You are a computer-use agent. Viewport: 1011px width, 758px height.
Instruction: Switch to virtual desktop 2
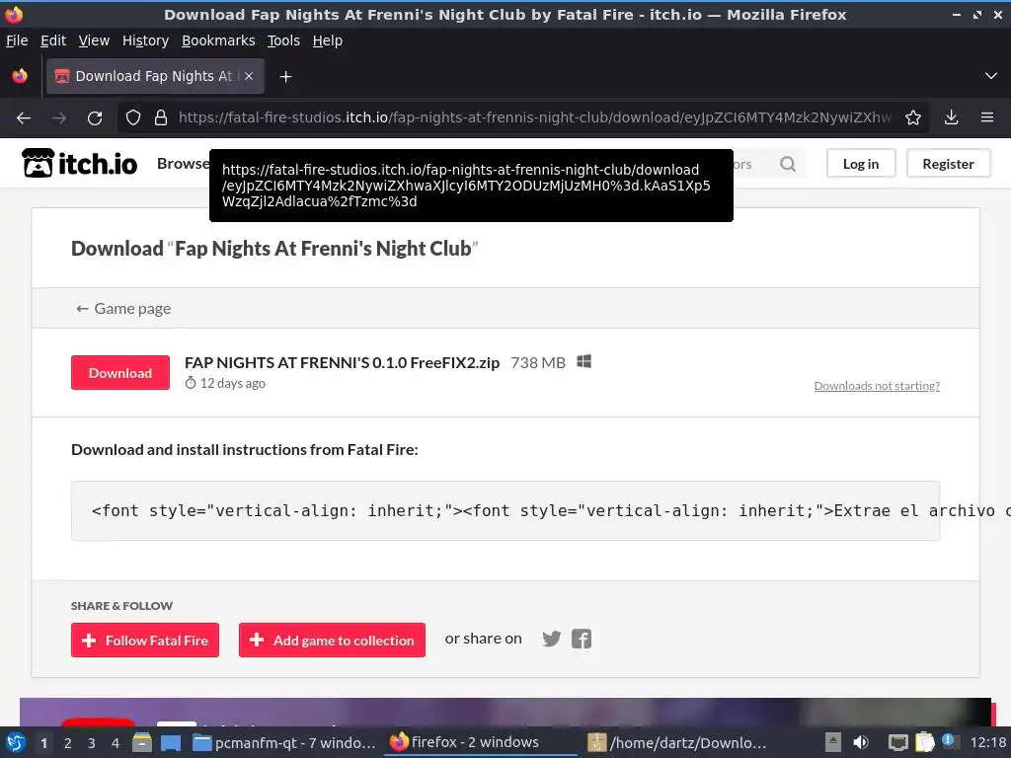coord(68,743)
